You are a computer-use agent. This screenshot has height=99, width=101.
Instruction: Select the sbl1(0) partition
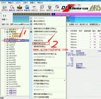pyautogui.click(x=12, y=43)
